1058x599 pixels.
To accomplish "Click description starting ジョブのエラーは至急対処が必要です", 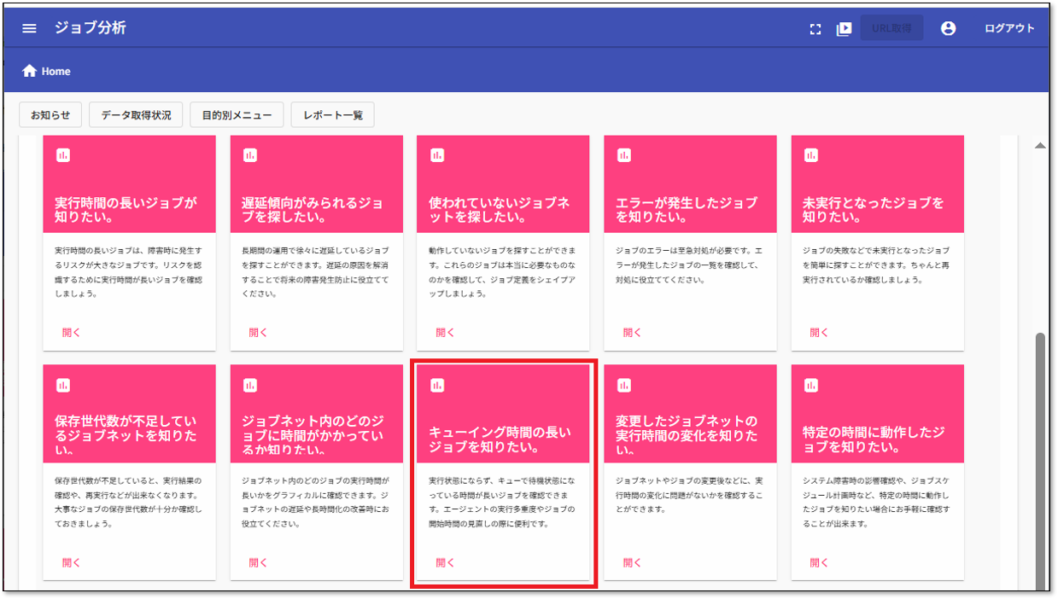I will 689,265.
